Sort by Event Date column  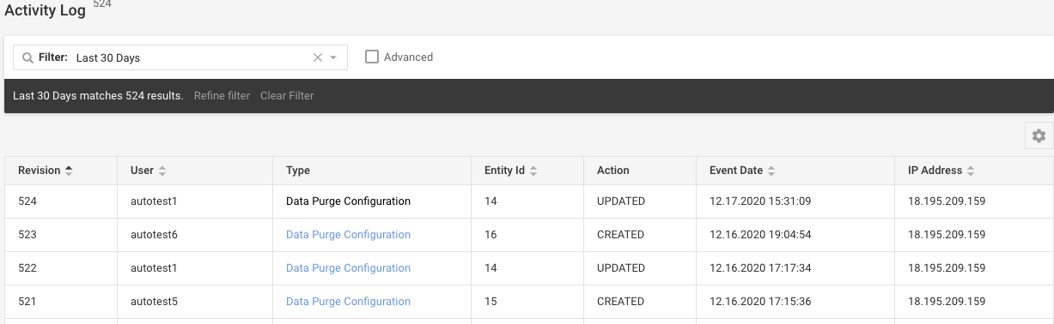(743, 171)
